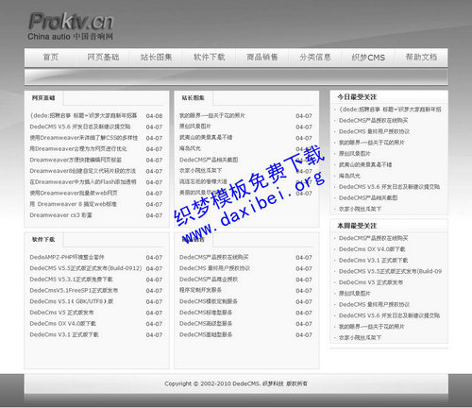Select the 站长图集 section header tab
The image size is (472, 408).
193,98
